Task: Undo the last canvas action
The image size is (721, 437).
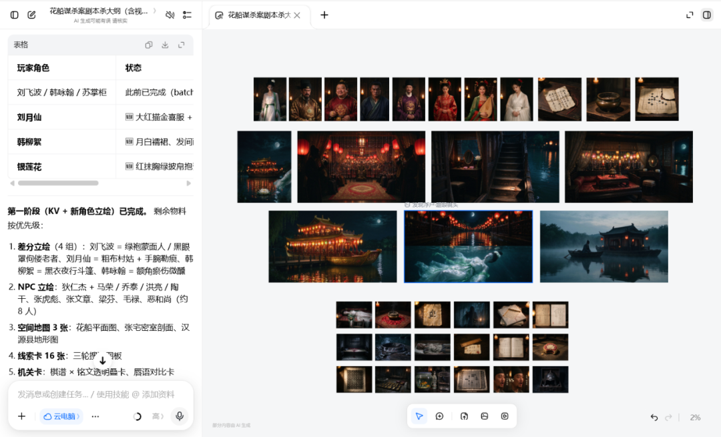Action: pos(654,417)
